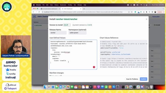Click the red Grammarly badge in editor
166x93 pixels.
tap(94, 67)
